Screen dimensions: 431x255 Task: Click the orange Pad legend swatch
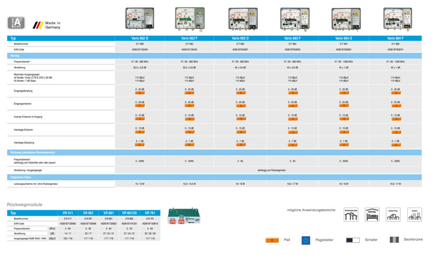pos(272,240)
